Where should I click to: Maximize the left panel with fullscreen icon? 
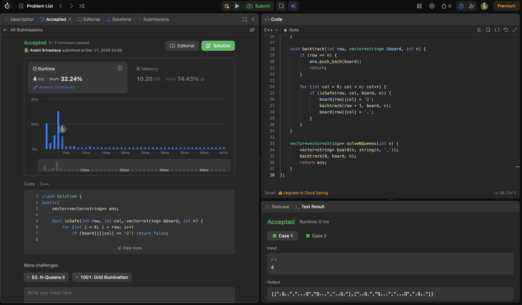244,19
